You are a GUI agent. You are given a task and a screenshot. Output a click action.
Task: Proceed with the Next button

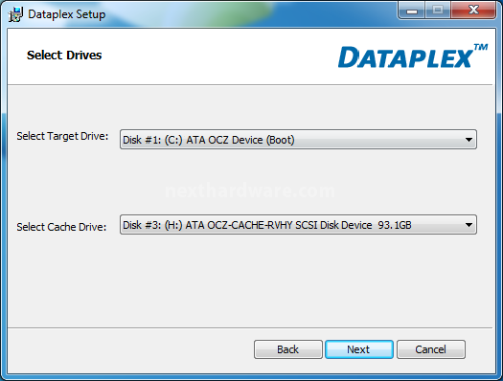358,349
